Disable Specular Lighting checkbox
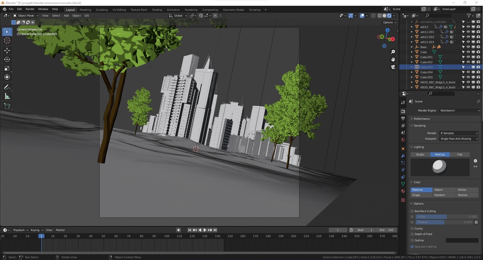The height and width of the screenshot is (260, 483). point(412,247)
